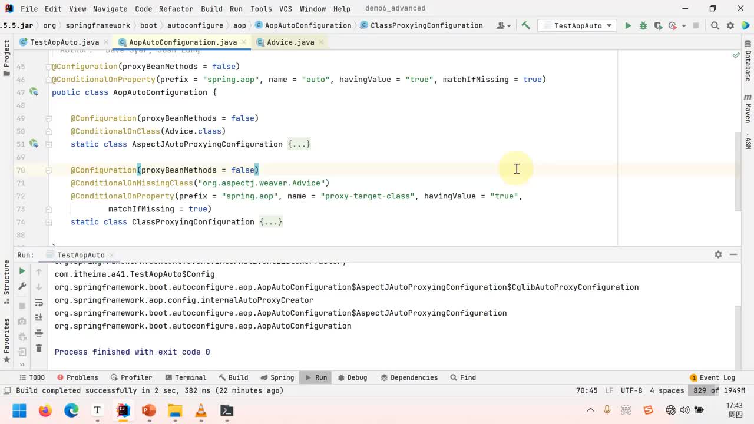Open the Profiler tool window
The image size is (754, 424).
(131, 377)
